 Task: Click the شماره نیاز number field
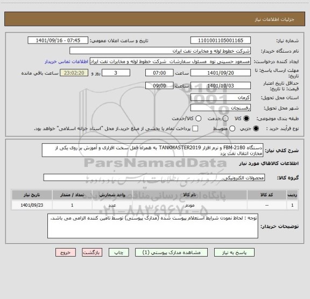[x=221, y=40]
